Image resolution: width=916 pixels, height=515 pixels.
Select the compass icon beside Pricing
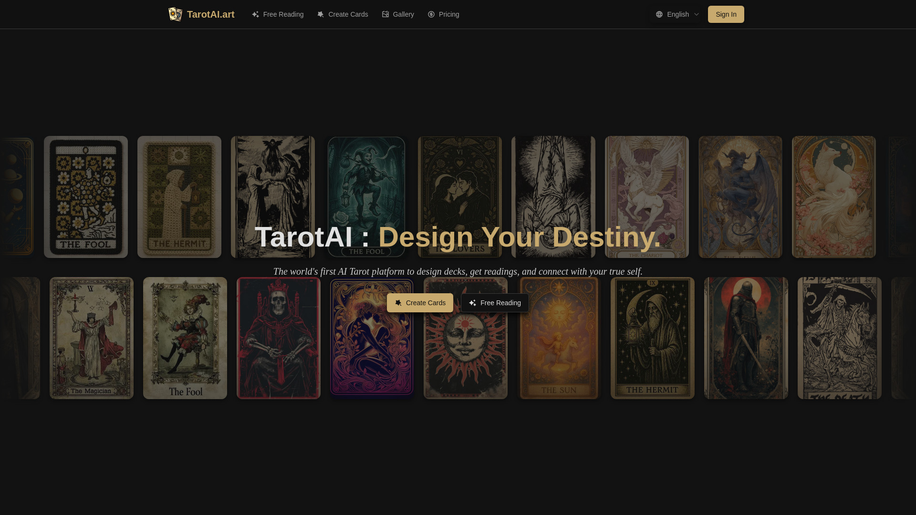(x=431, y=14)
